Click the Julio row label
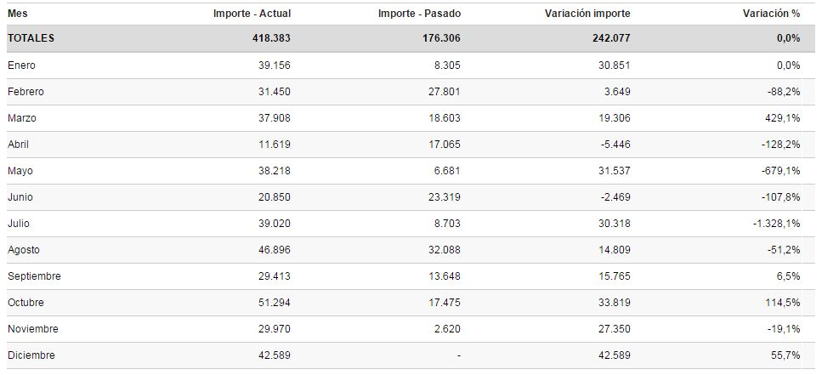This screenshot has width=822, height=375. (18, 224)
